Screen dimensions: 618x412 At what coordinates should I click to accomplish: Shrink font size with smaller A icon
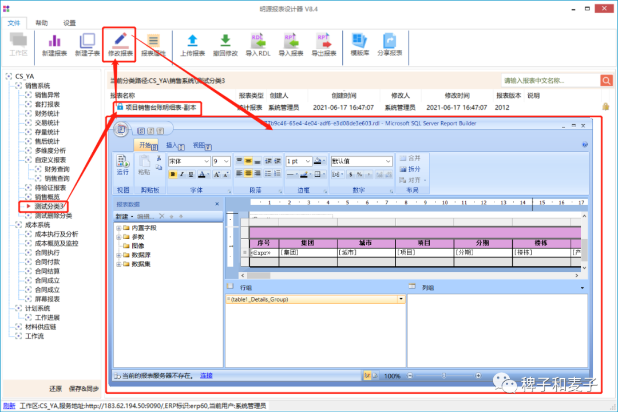226,175
